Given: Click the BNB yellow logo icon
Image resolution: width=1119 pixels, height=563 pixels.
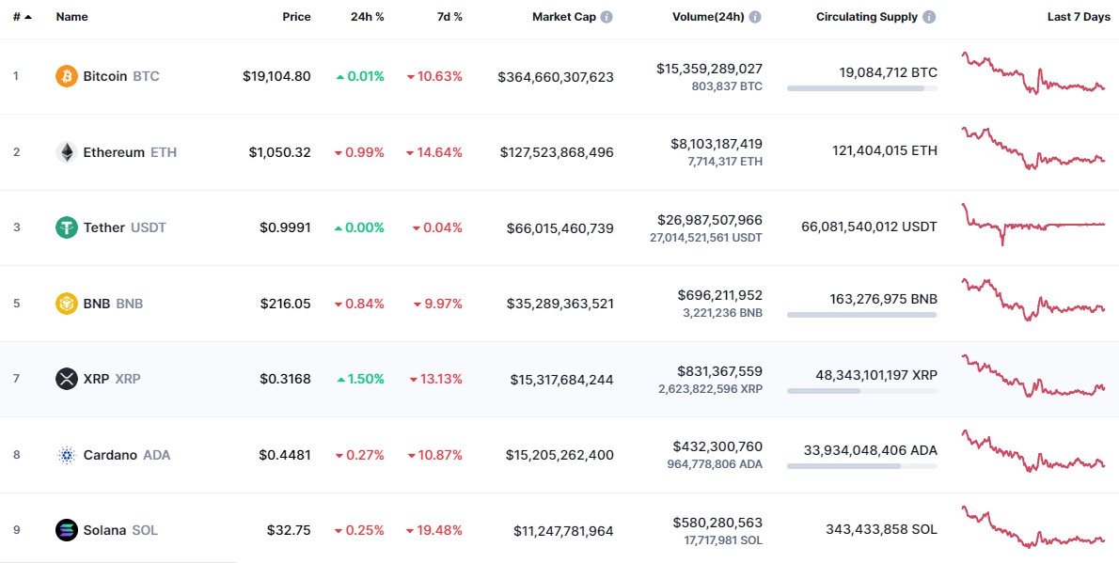Looking at the screenshot, I should click(x=67, y=304).
